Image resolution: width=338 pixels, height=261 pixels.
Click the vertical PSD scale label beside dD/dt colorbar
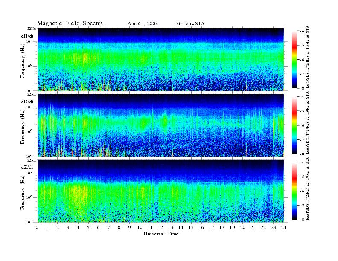(308, 123)
